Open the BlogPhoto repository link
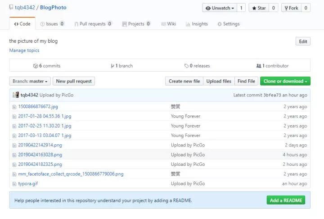This screenshot has width=324, height=219. 53,8
